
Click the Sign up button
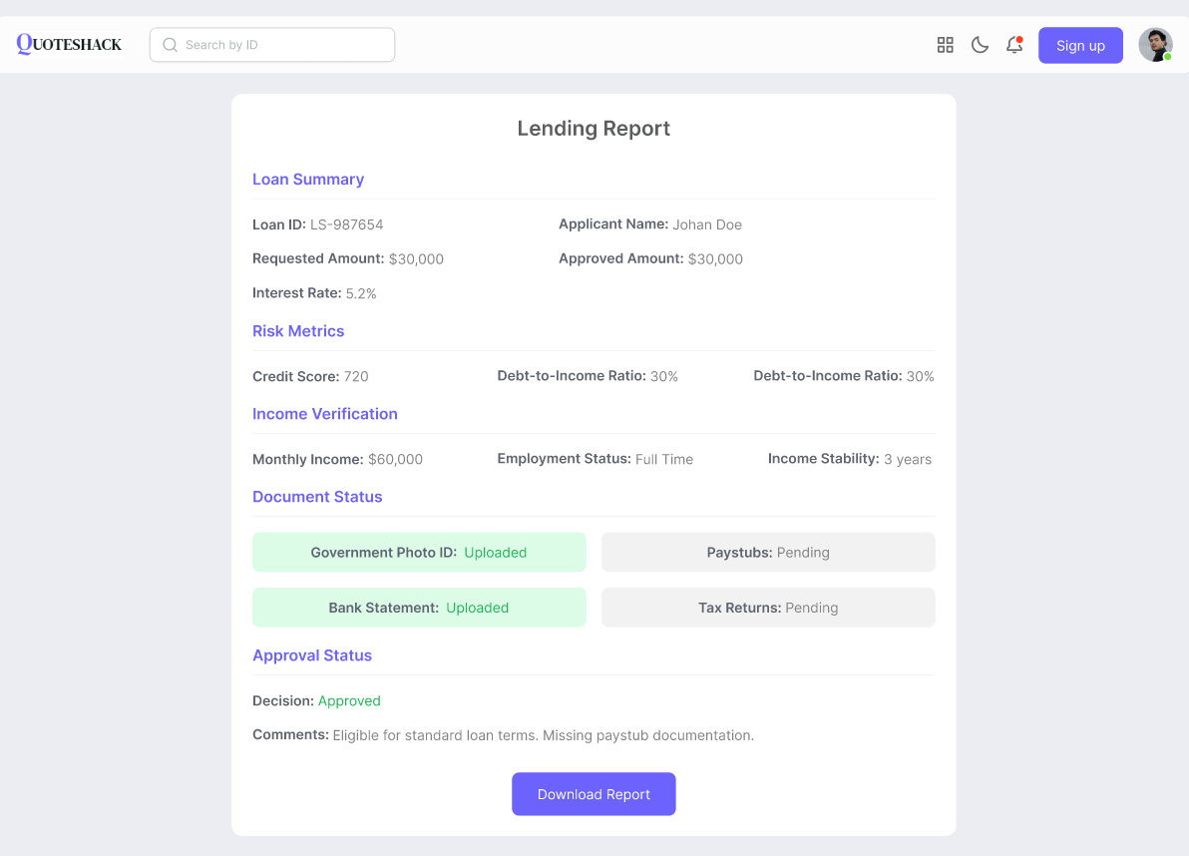coord(1080,46)
